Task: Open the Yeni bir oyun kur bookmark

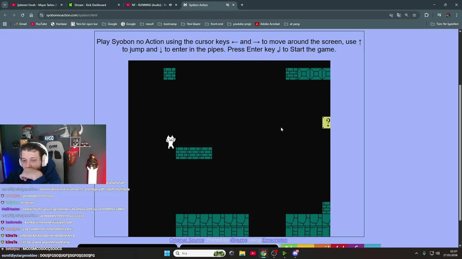Action: 84,24
